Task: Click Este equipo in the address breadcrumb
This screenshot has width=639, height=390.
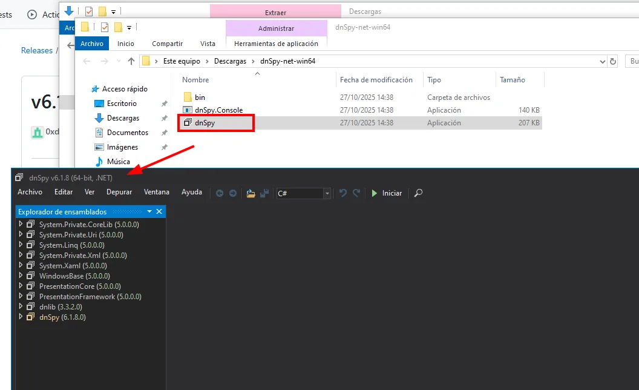Action: 182,61
